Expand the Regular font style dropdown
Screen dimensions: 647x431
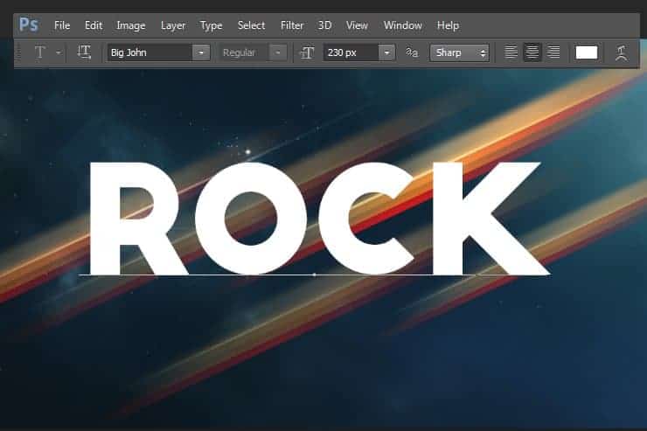278,52
